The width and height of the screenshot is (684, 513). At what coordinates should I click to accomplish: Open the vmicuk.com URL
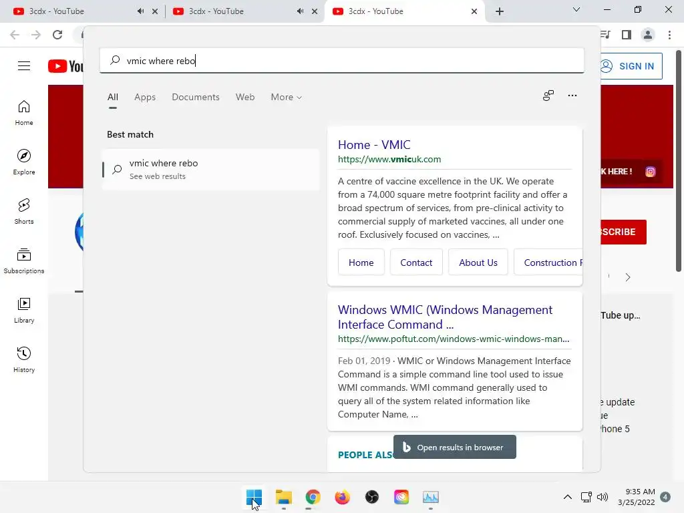coord(389,159)
